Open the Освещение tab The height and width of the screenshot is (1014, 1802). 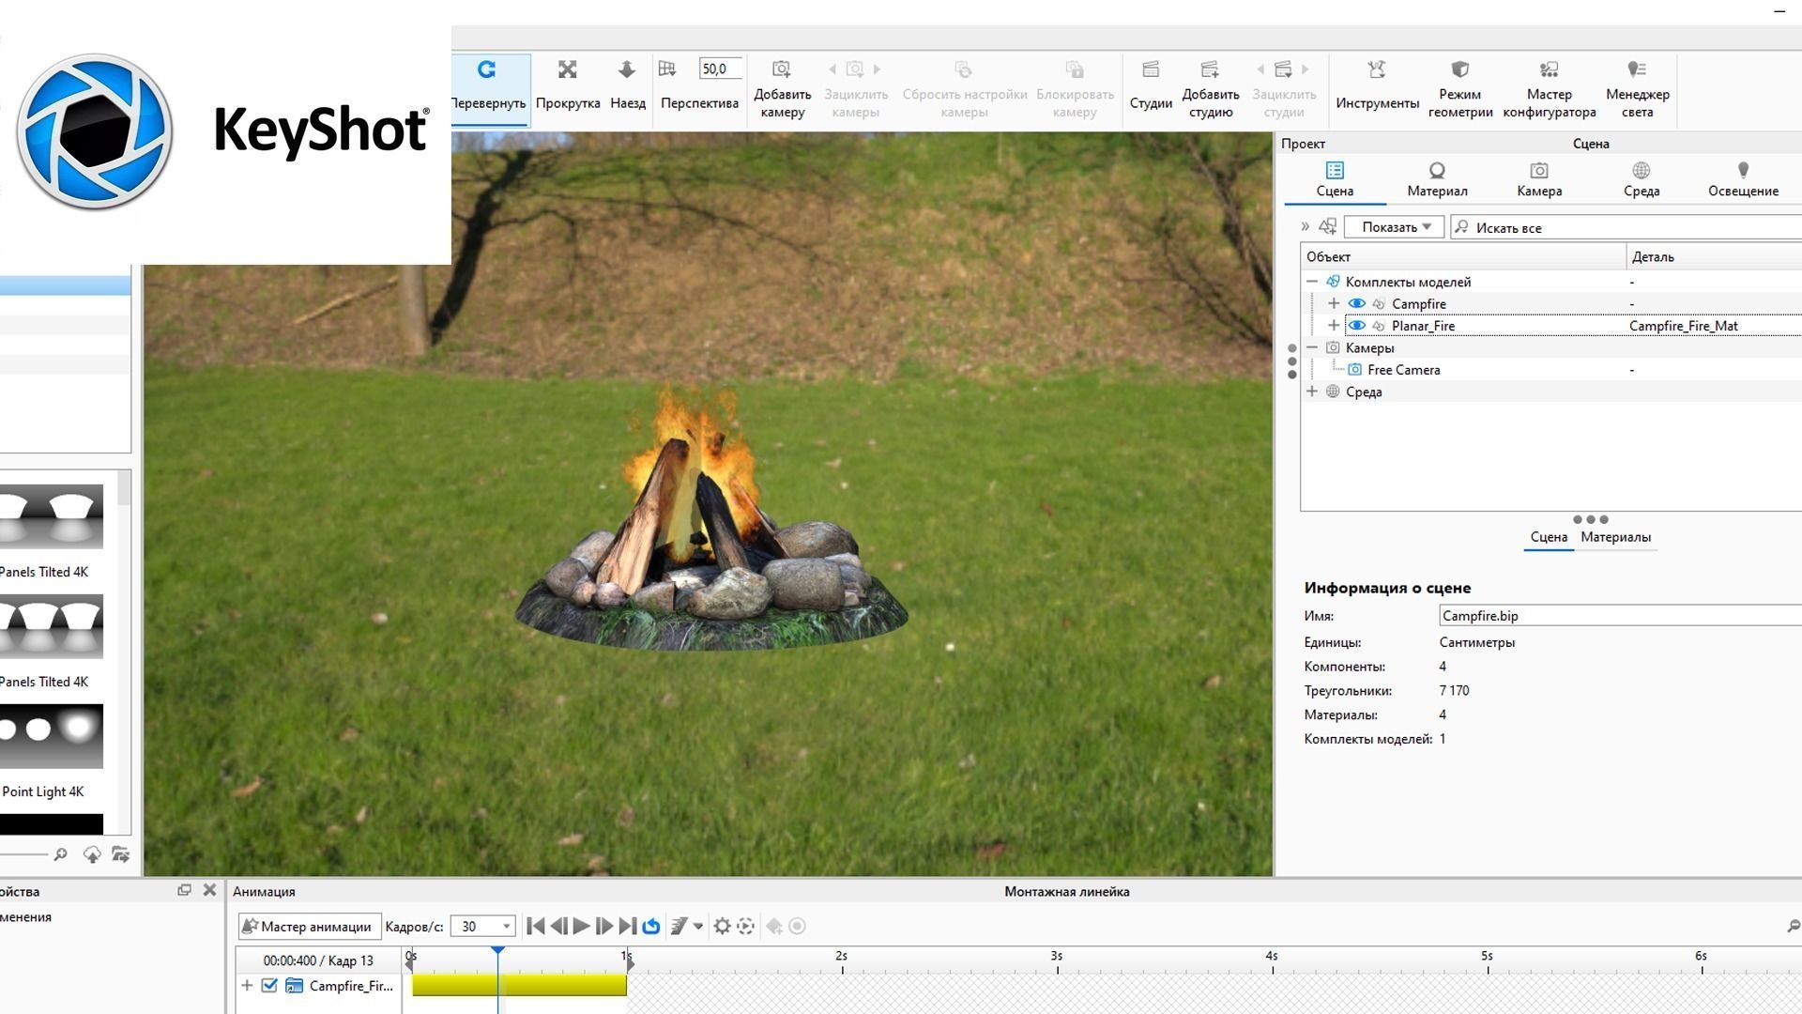click(x=1743, y=178)
